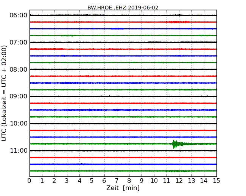This screenshot has height=196, width=246.
Task: Click the 1 tick on the minute axis
Action: tap(42, 181)
